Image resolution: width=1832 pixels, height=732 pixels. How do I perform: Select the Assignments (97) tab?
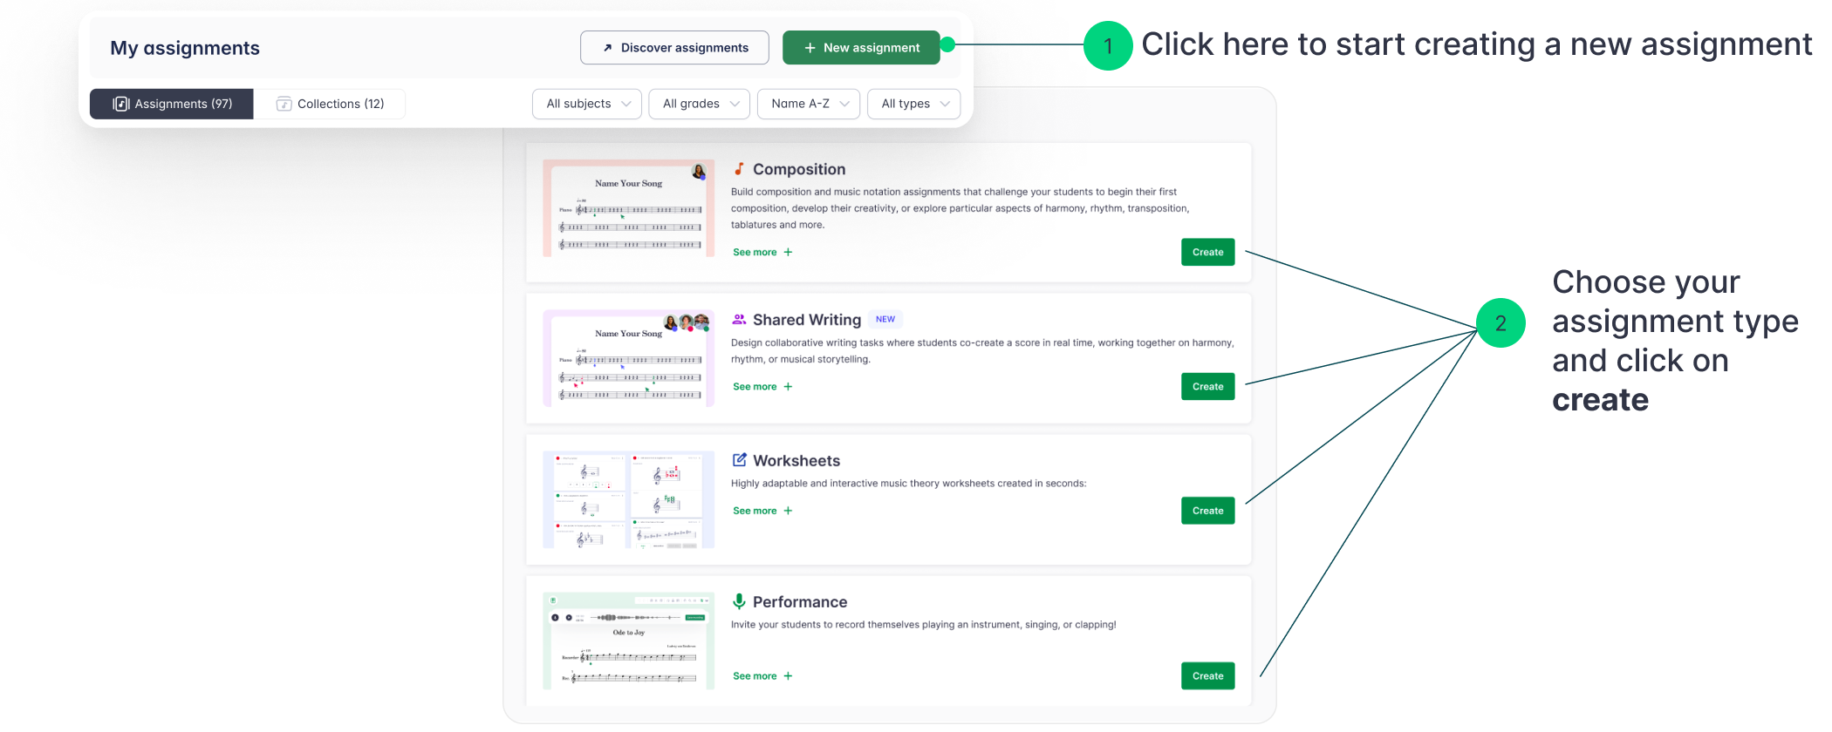click(x=171, y=104)
